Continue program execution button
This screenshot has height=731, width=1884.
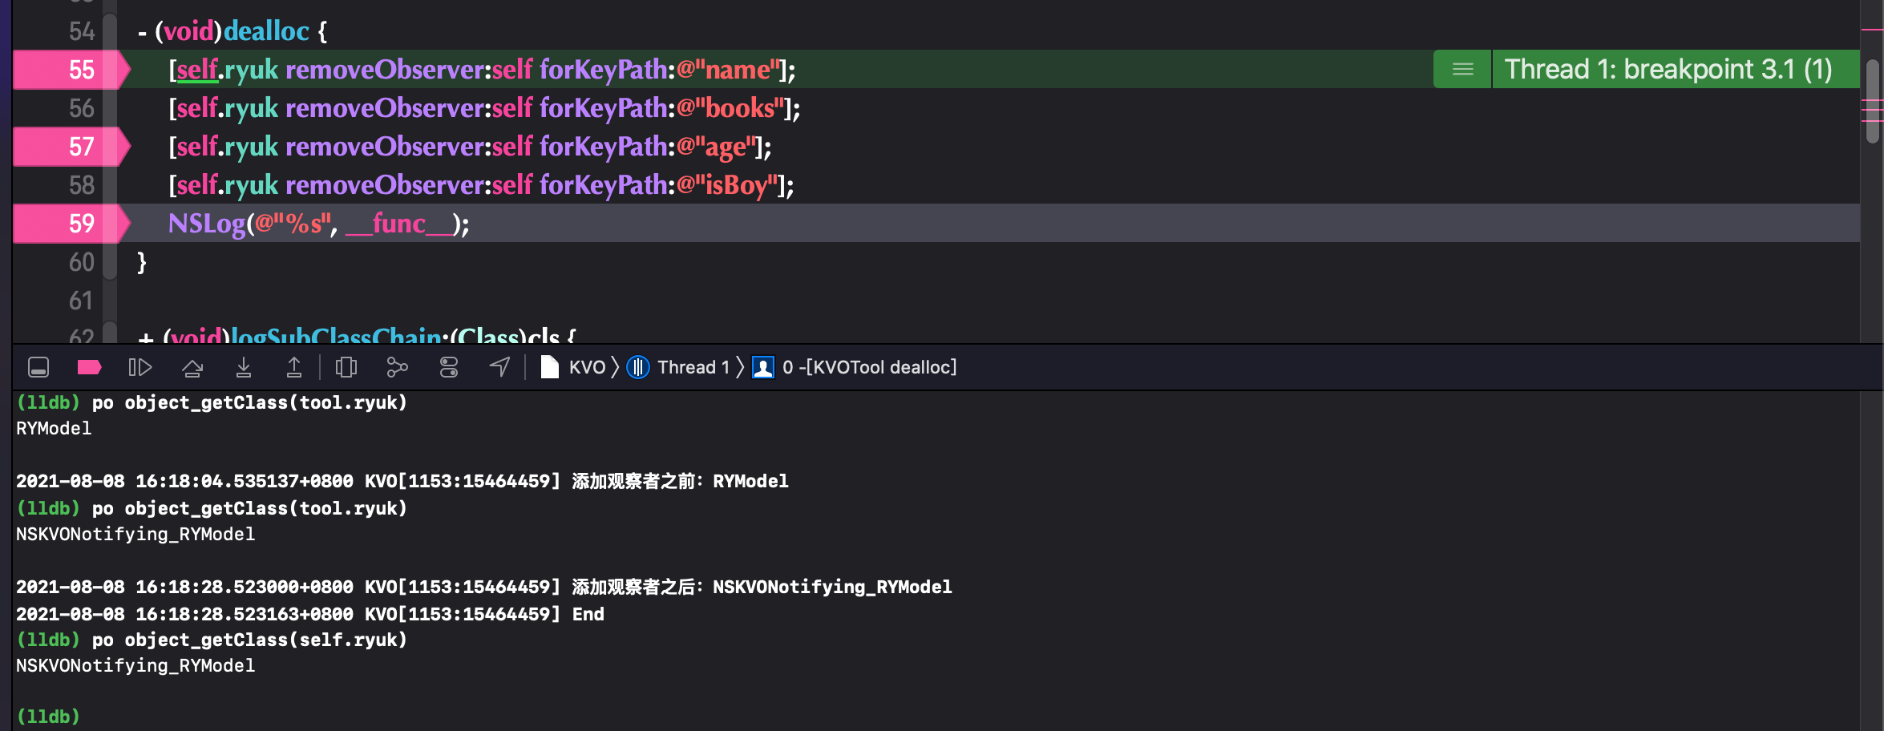[139, 367]
